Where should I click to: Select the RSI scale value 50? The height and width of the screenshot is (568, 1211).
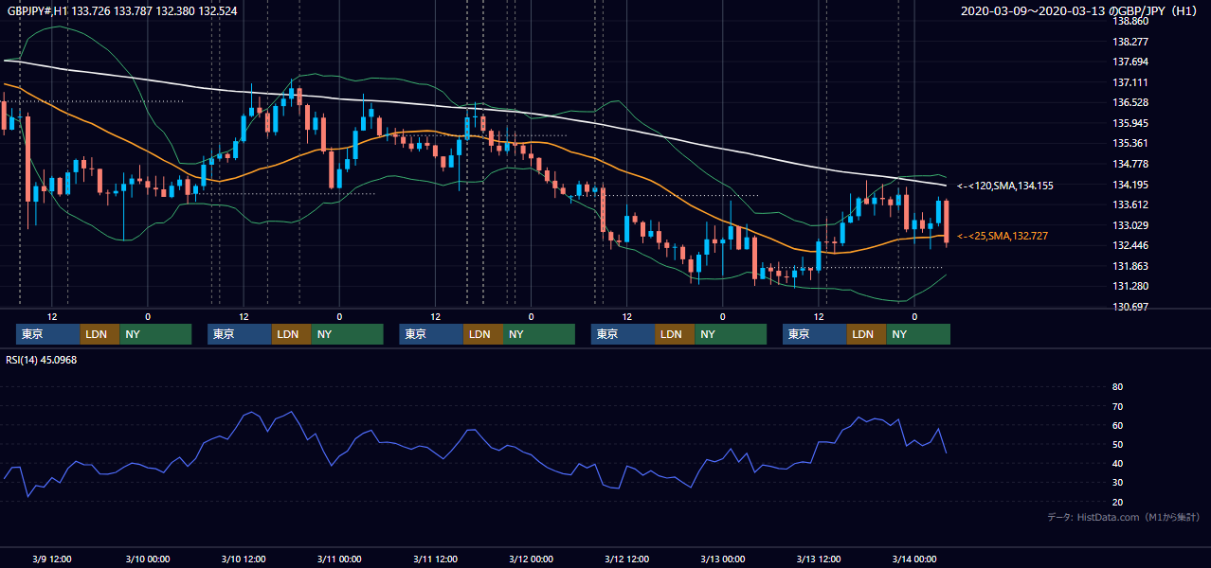[1117, 444]
